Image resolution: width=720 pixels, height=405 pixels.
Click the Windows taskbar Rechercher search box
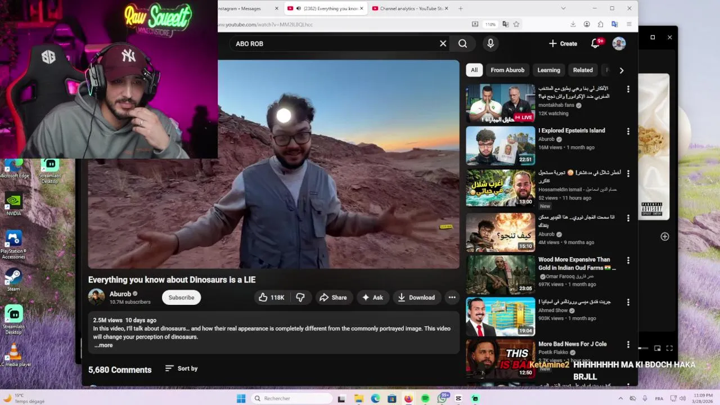pyautogui.click(x=291, y=398)
